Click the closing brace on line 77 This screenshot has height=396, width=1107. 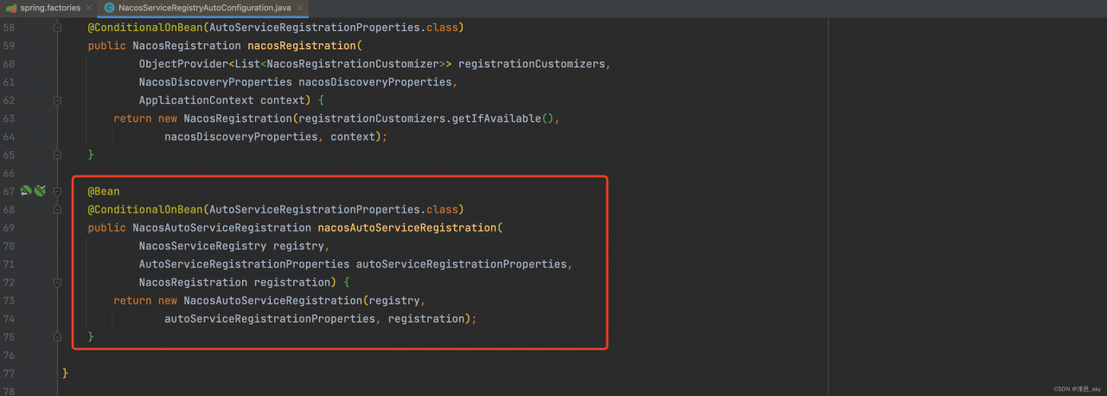pos(65,373)
